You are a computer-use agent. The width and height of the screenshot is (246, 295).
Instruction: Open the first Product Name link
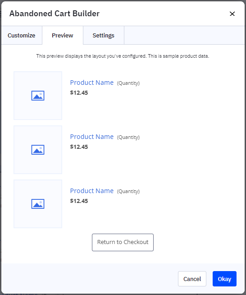(92, 83)
